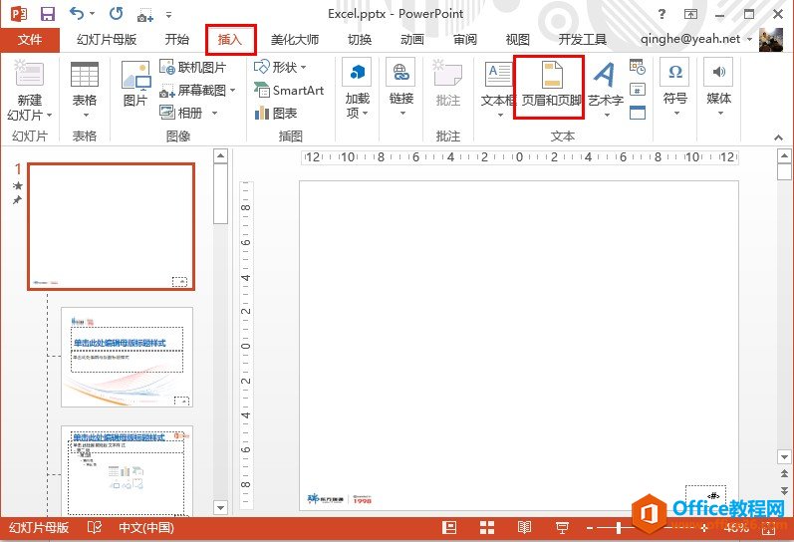This screenshot has height=542, width=794.
Task: Open the 审阅 tab
Action: pos(465,40)
